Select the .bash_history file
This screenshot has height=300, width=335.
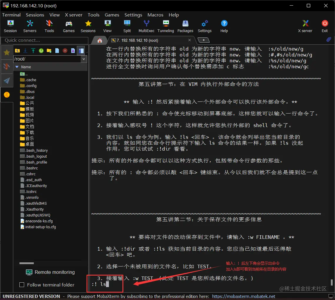pyautogui.click(x=34, y=150)
